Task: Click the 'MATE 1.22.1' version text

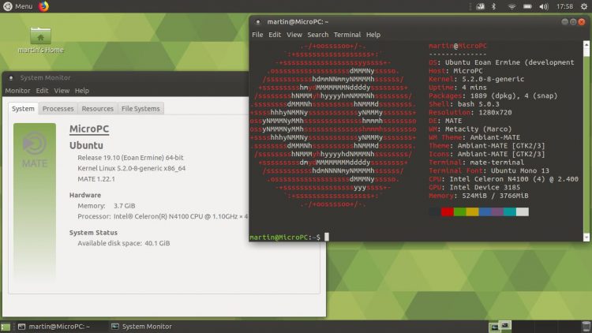Action: point(96,179)
